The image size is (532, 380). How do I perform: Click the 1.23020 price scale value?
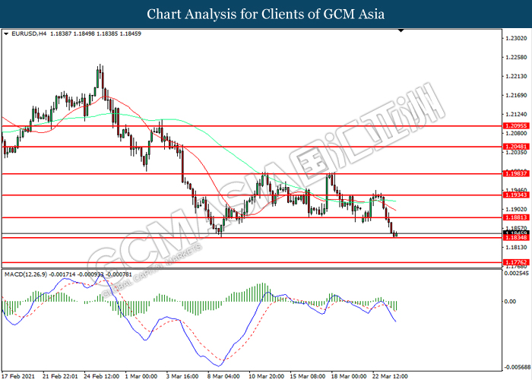(x=516, y=38)
